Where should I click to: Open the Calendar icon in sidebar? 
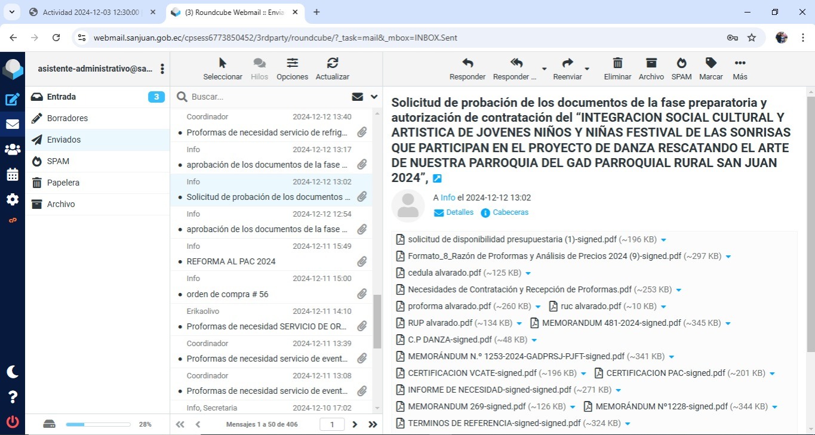click(x=13, y=175)
